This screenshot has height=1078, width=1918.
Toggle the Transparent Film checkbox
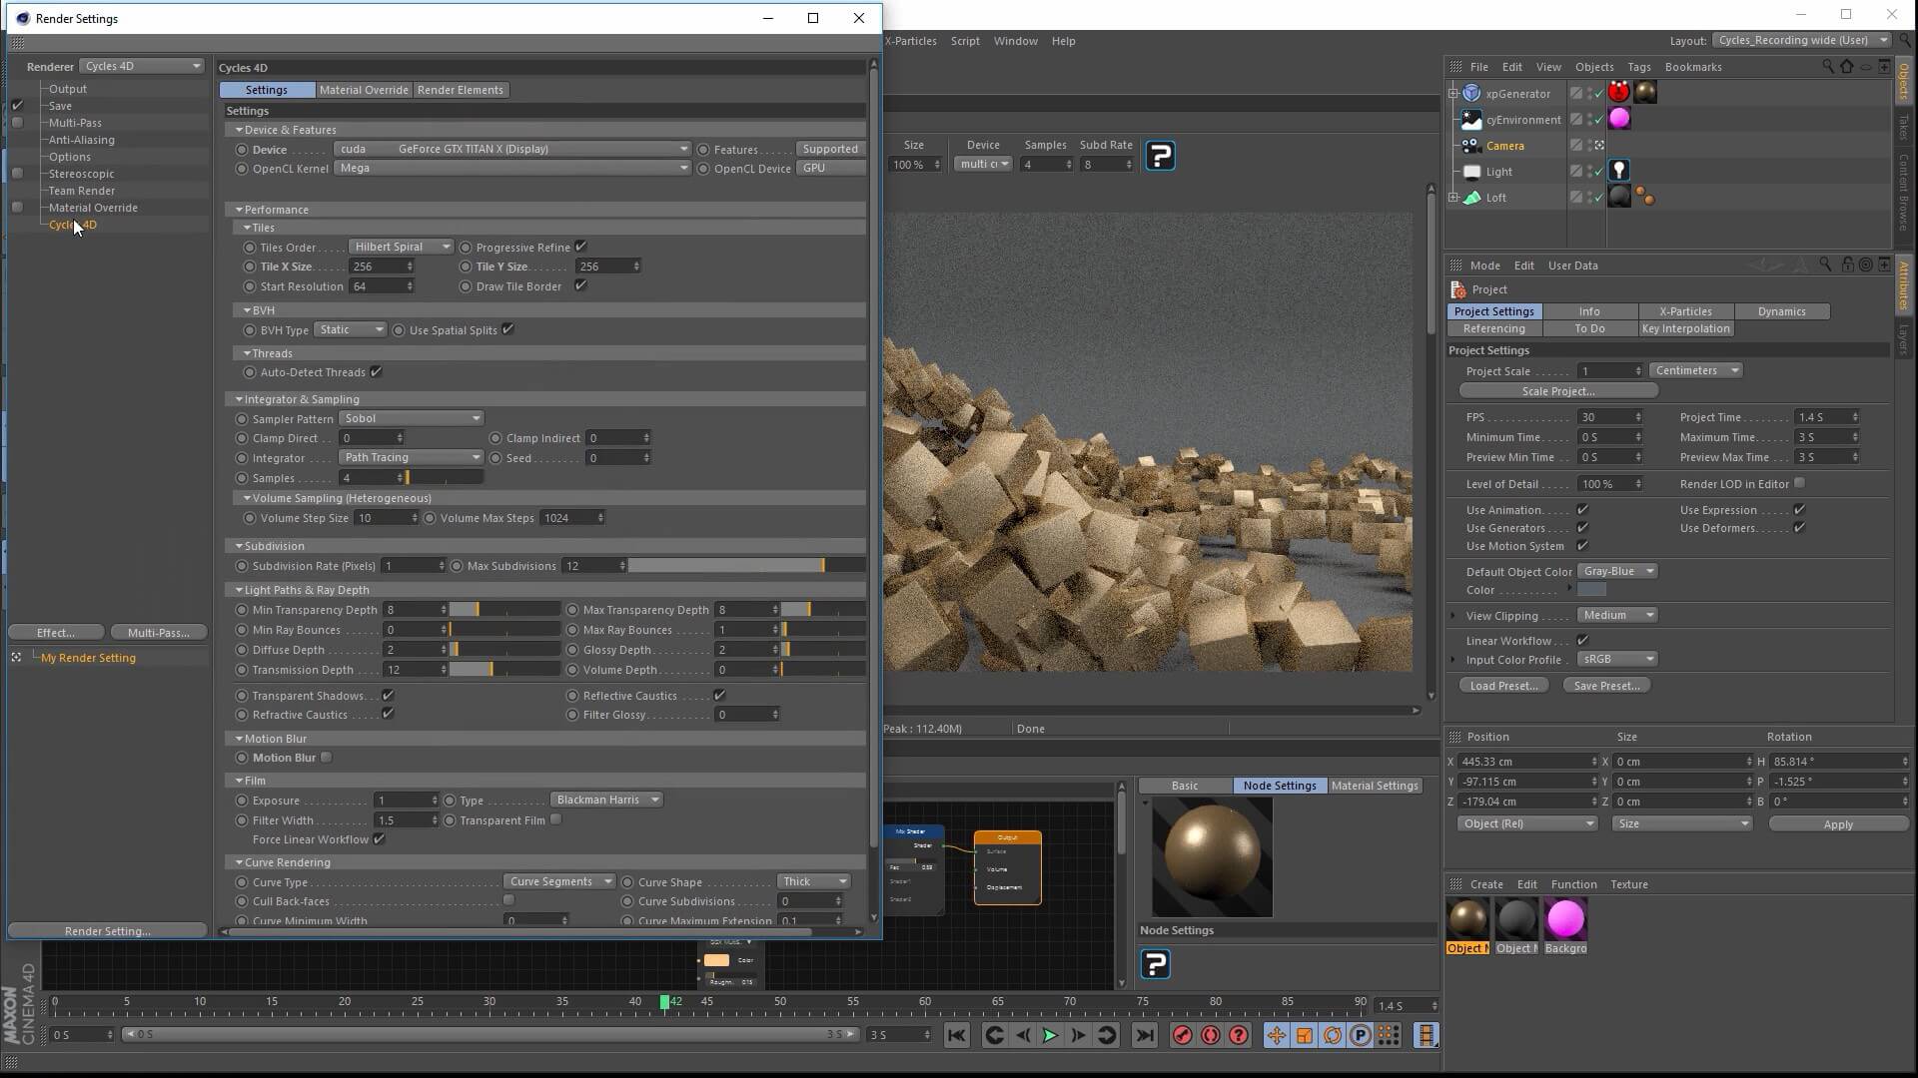click(x=556, y=819)
